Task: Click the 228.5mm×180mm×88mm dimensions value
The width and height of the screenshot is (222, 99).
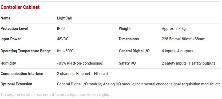Action: pyautogui.click(x=184, y=39)
